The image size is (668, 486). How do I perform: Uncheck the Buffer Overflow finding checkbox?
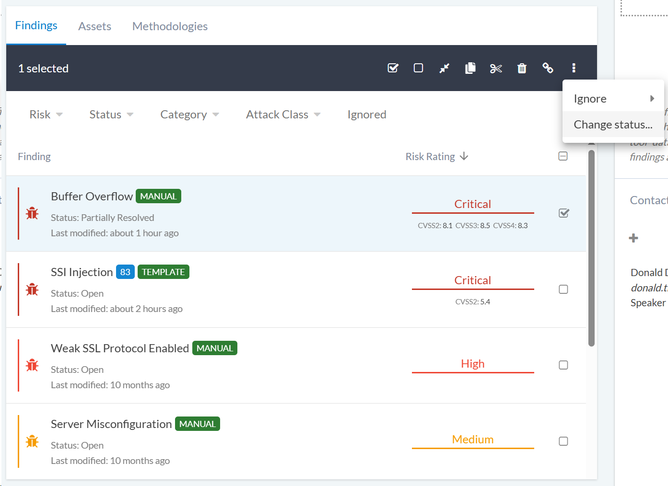click(563, 213)
